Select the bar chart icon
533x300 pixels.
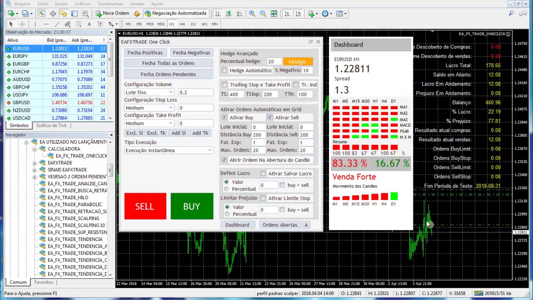pyautogui.click(x=218, y=13)
